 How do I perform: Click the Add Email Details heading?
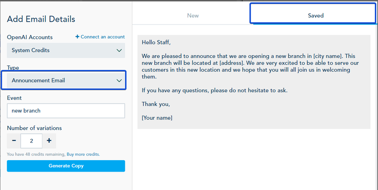click(x=41, y=19)
